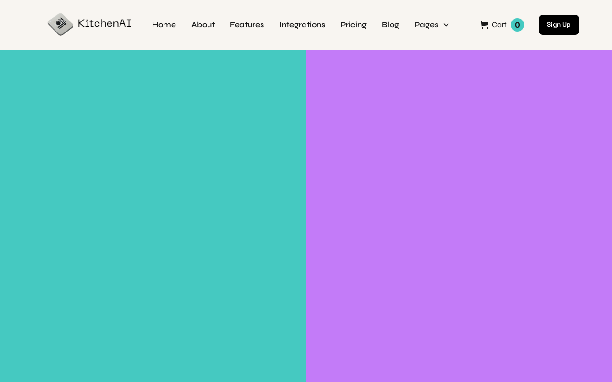612x382 pixels.
Task: Click the KitchenAI brand name text
Action: (104, 23)
